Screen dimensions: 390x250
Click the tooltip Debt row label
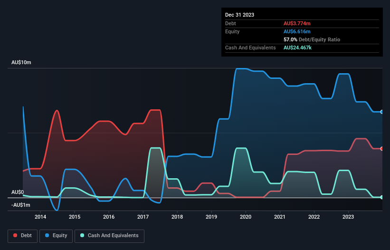click(230, 23)
